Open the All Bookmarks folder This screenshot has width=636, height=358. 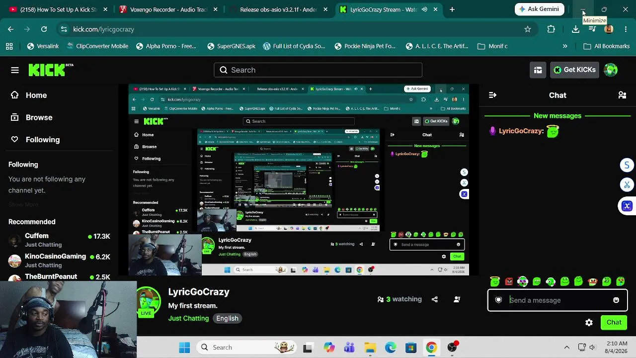[606, 46]
